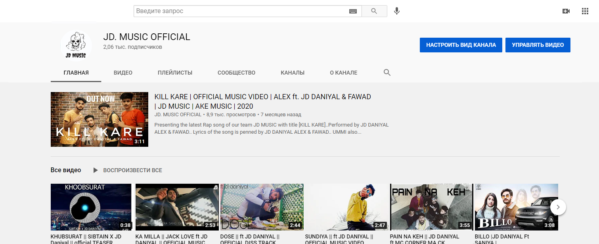Click the JD Music channel avatar
Viewport: 599px width, 244px height.
pos(76,46)
